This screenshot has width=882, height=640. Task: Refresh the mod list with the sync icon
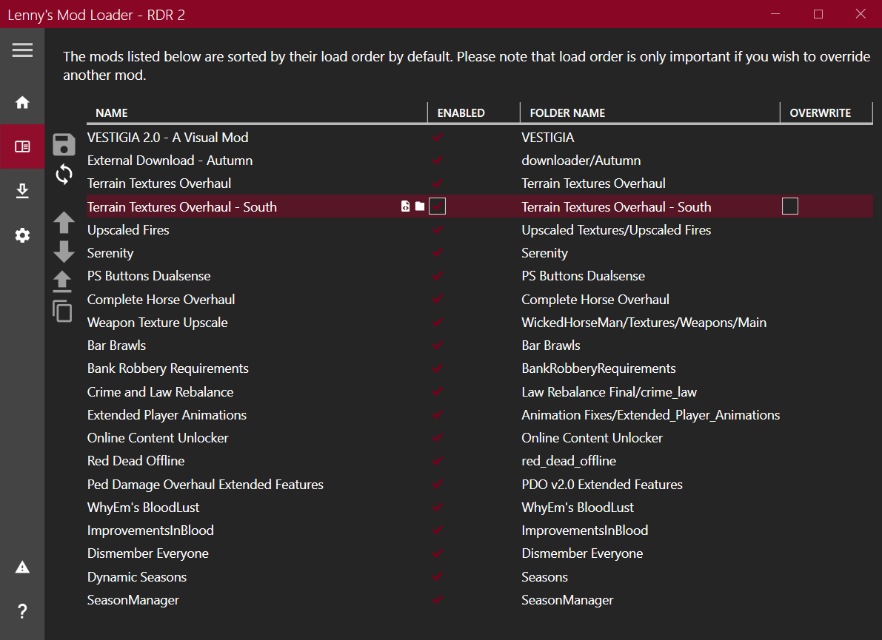click(64, 175)
